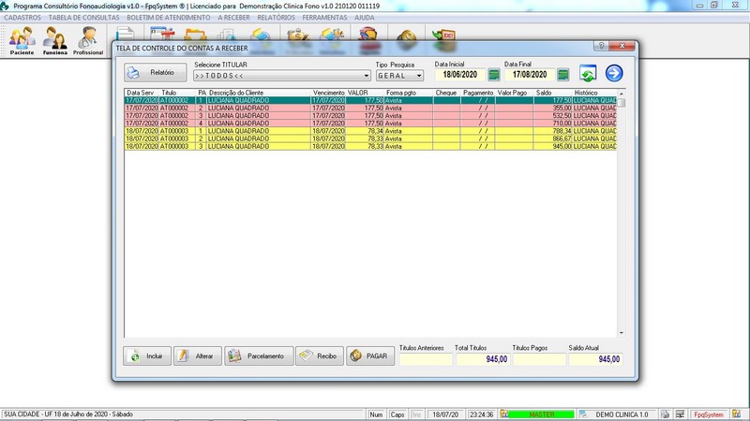Image resolution: width=750 pixels, height=421 pixels.
Task: Click the help question mark button
Action: [x=598, y=46]
